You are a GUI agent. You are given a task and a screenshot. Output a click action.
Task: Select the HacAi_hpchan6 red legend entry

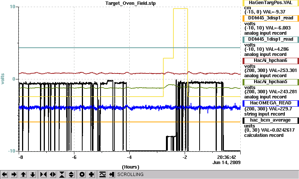click(271, 61)
